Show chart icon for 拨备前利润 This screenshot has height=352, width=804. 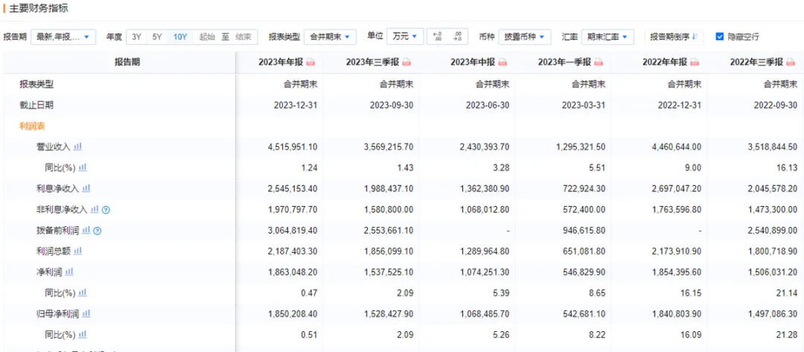click(86, 230)
